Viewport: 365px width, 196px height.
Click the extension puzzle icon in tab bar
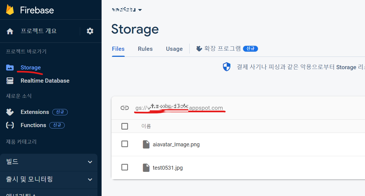click(x=199, y=49)
